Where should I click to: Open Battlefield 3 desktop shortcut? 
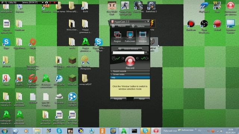point(151,7)
